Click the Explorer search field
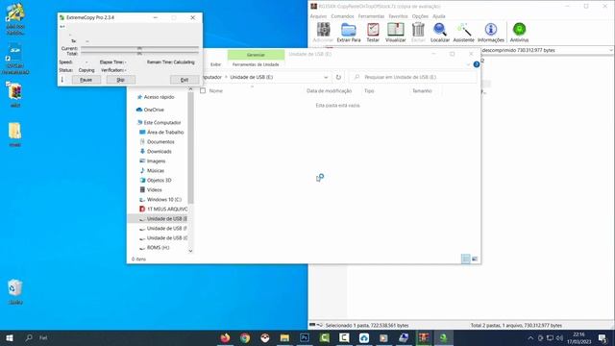The width and height of the screenshot is (615, 346). 413,77
